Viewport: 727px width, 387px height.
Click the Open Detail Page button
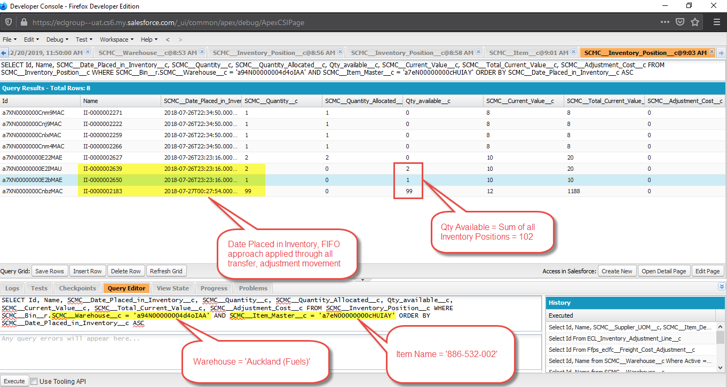coord(663,271)
